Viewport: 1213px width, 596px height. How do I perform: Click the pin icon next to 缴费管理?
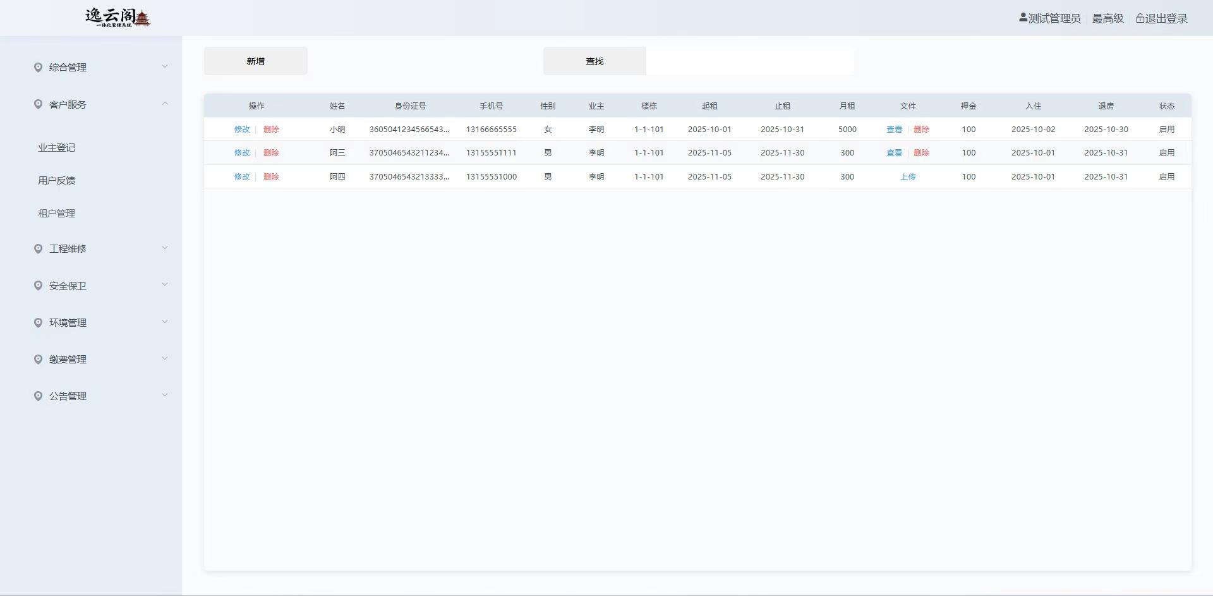pos(38,359)
